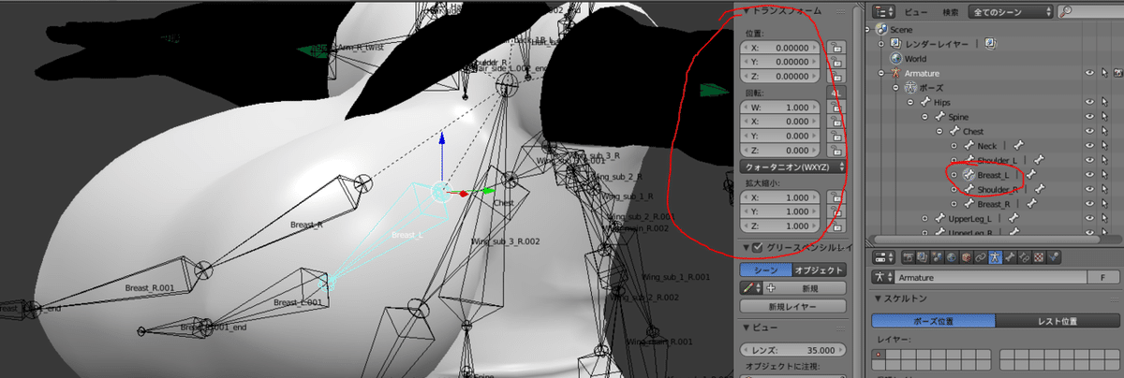Open the Render Layers properties tab icon
The image size is (1124, 378).
[x=923, y=257]
